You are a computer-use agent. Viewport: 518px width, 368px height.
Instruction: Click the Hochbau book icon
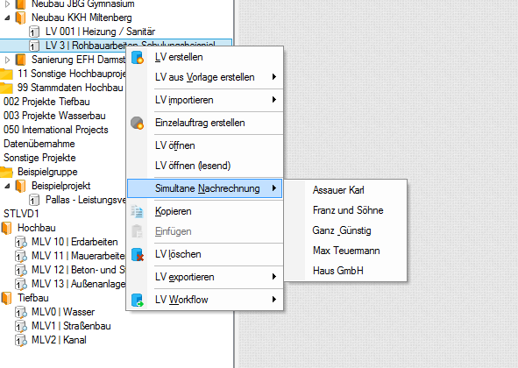(7, 228)
